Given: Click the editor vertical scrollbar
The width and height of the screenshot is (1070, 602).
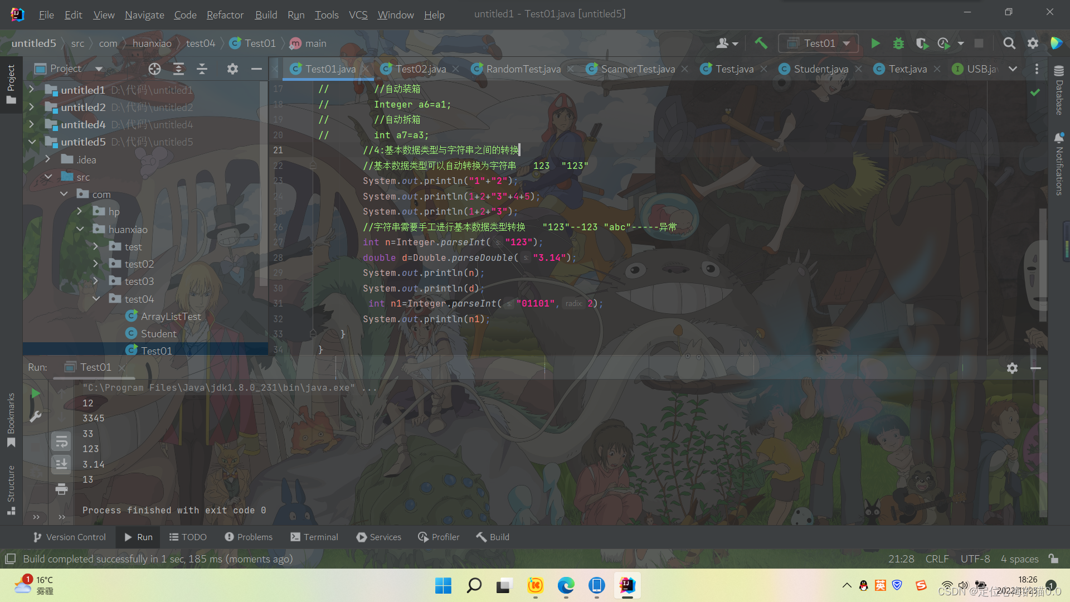Looking at the screenshot, I should click(x=1042, y=265).
